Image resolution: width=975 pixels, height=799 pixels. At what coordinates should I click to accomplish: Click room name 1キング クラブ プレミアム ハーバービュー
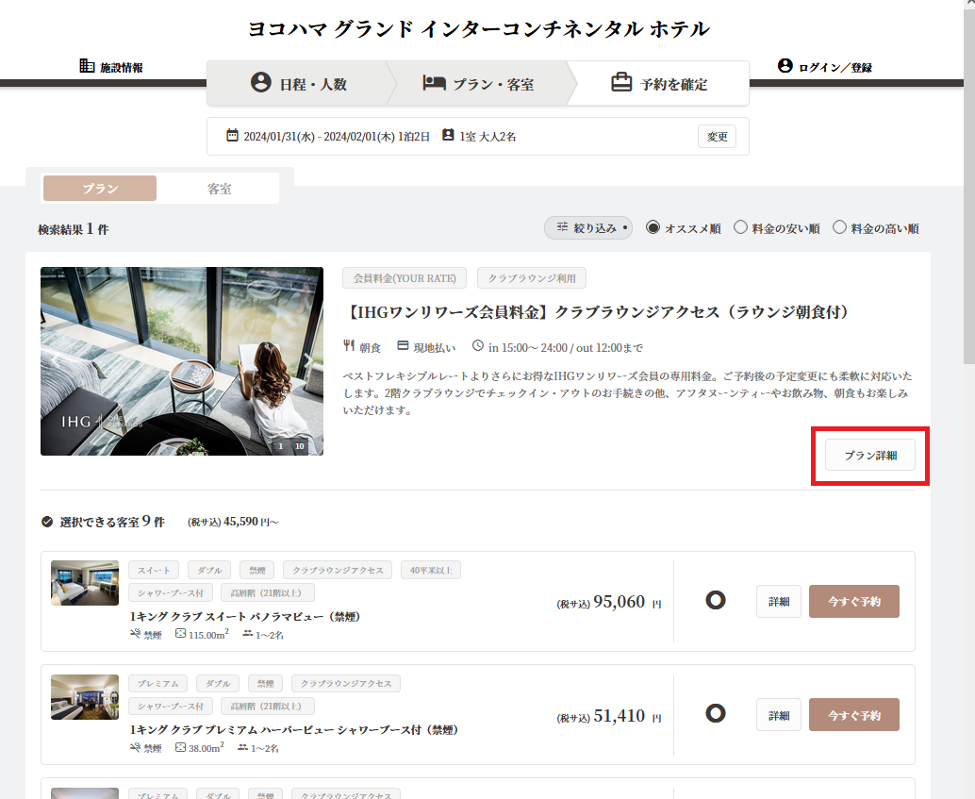293,729
